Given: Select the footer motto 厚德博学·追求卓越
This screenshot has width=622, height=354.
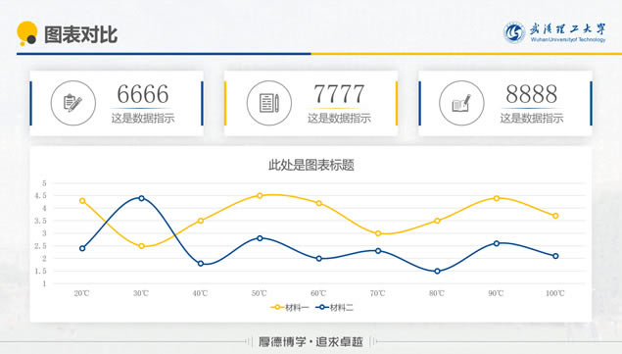Looking at the screenshot, I should (x=311, y=341).
